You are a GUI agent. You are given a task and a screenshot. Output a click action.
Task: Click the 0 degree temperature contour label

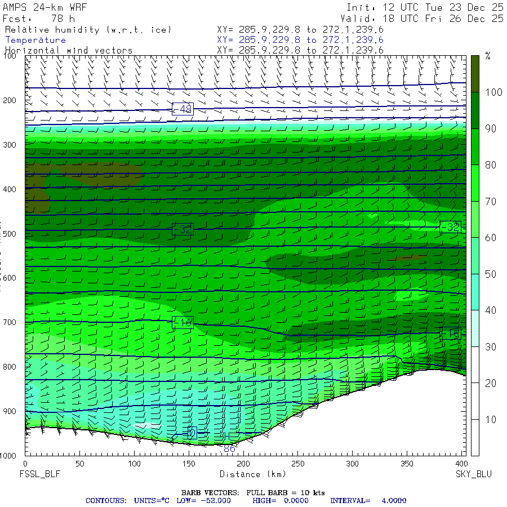tap(192, 433)
